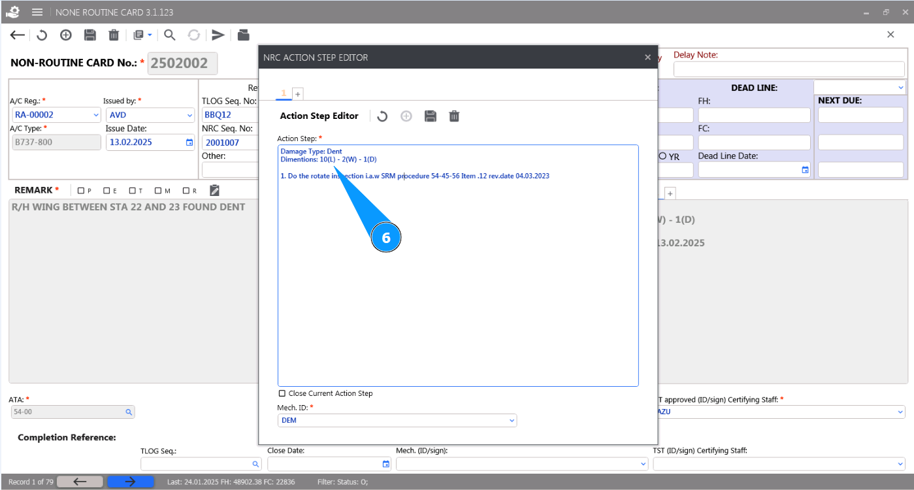The height and width of the screenshot is (490, 914).
Task: Open the Mech. ID dropdown showing DEM
Action: click(397, 421)
